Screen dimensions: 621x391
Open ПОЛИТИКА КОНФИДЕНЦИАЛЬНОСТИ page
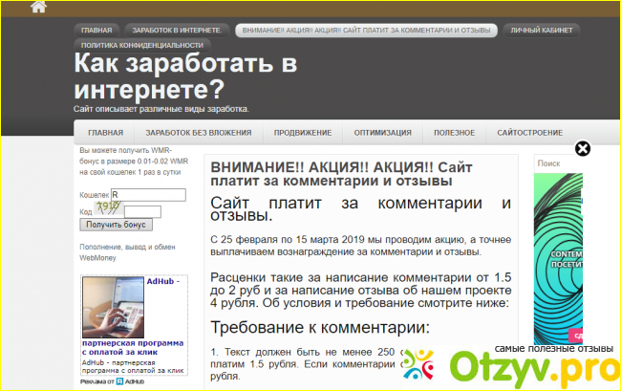[x=141, y=45]
